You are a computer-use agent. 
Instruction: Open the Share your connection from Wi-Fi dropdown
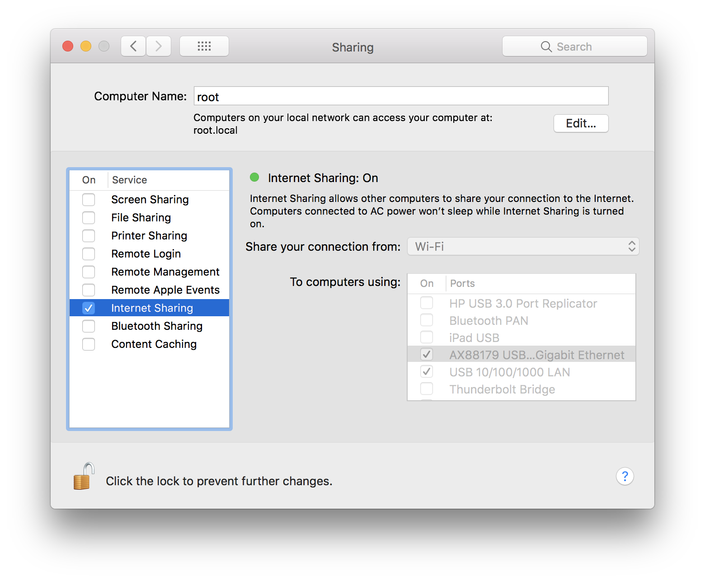tap(523, 246)
